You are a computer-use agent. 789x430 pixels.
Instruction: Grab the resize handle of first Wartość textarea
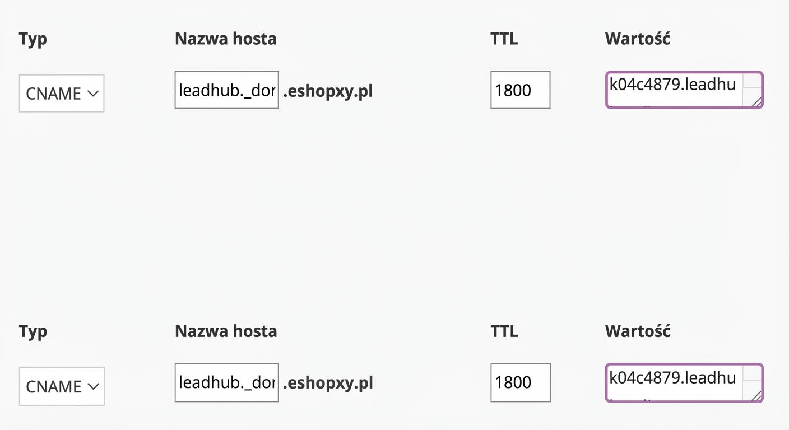coord(756,102)
